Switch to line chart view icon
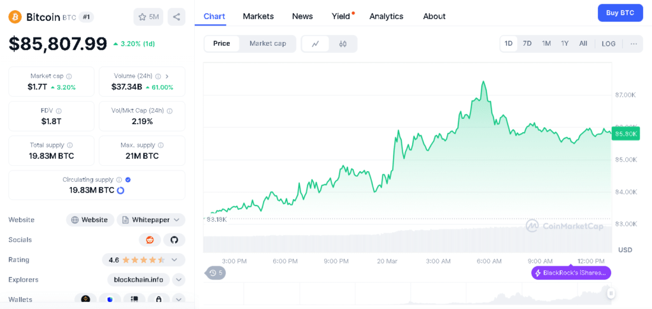 (x=315, y=44)
